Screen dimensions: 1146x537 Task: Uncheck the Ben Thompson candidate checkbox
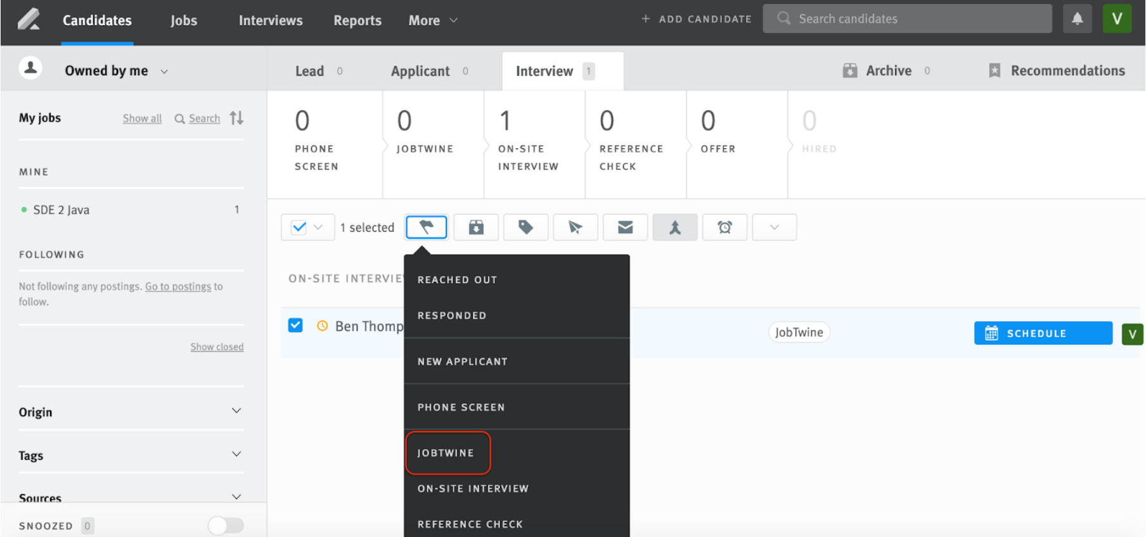pyautogui.click(x=295, y=325)
